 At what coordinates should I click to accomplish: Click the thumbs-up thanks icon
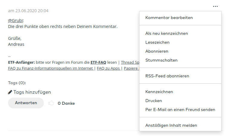51,103
